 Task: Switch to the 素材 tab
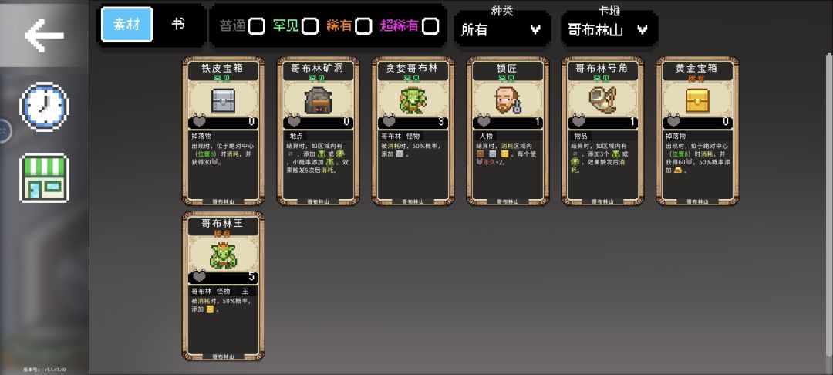127,25
